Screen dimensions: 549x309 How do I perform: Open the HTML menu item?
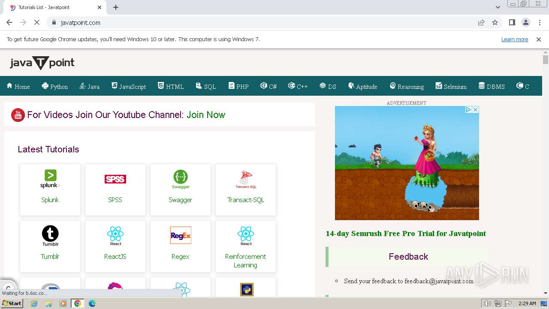(171, 86)
